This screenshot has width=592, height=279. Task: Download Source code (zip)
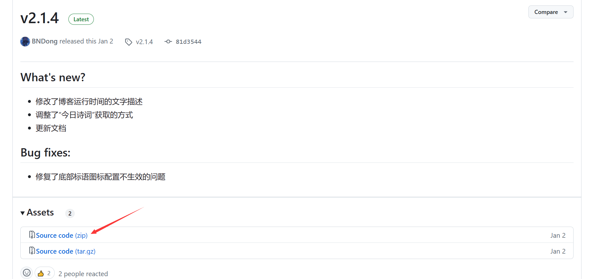tap(62, 236)
